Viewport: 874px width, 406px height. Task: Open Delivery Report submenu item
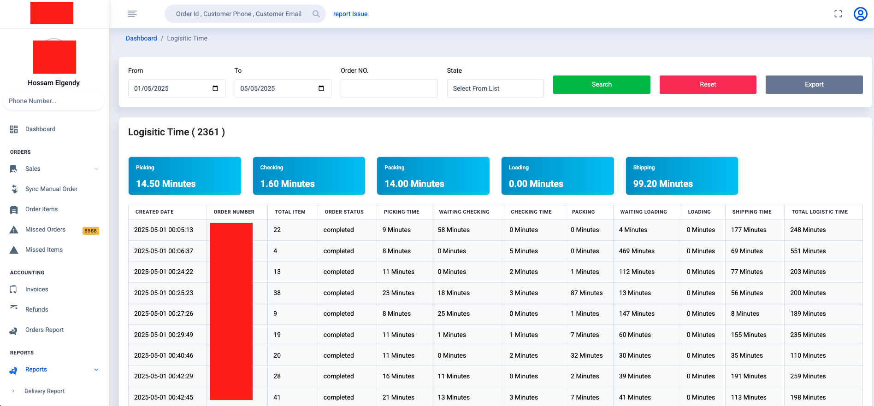pyautogui.click(x=44, y=391)
